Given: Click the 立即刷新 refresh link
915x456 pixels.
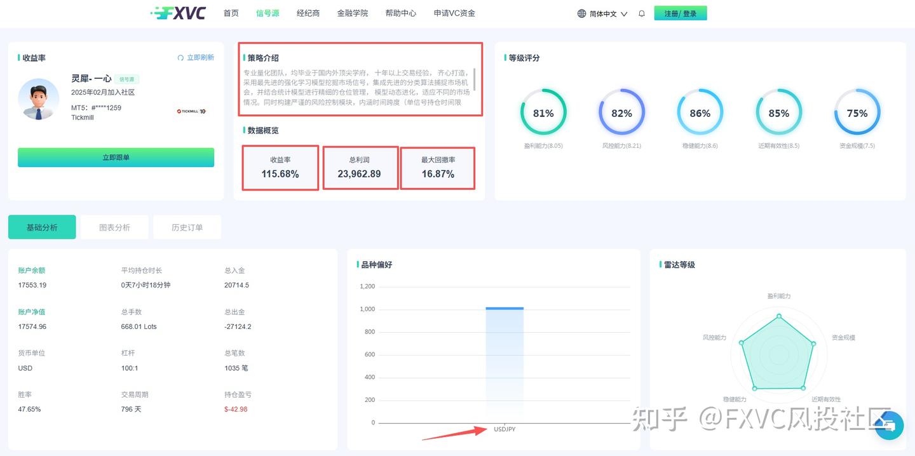Looking at the screenshot, I should coord(201,57).
